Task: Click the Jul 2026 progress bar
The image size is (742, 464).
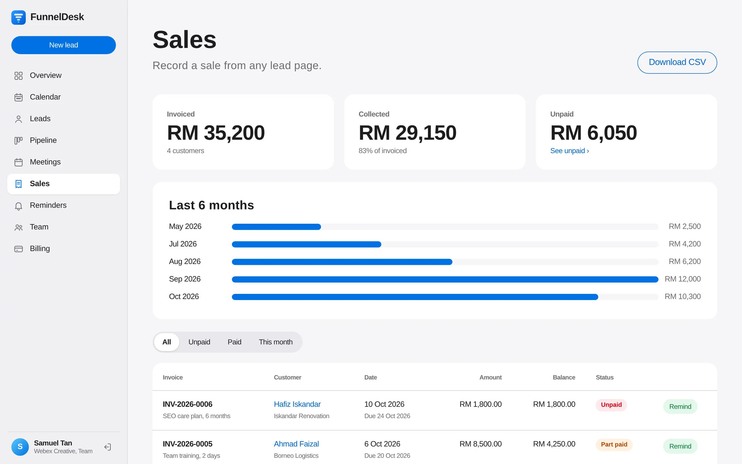Action: tap(445, 244)
